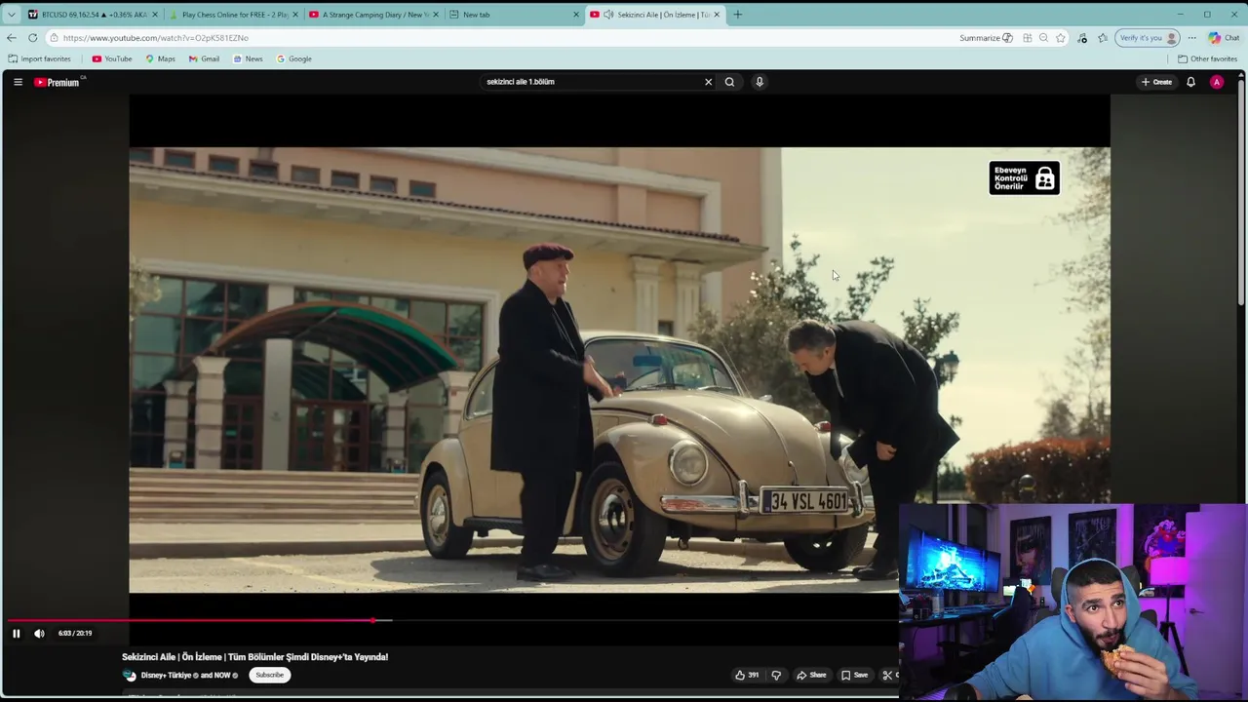Clear the YouTube search text
This screenshot has height=702, width=1248.
[x=708, y=82]
